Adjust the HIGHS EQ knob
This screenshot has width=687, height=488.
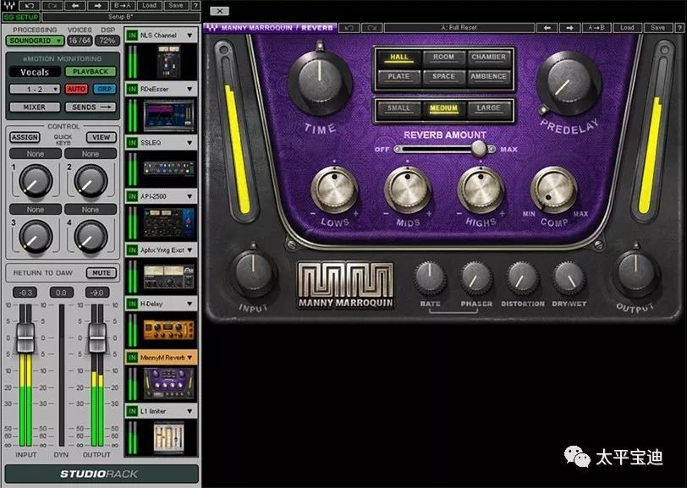pos(481,190)
